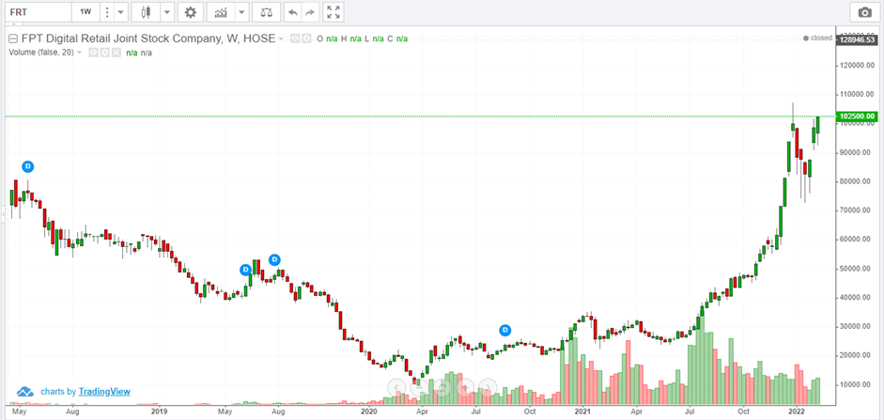Zoom in with the plus control

point(465,387)
